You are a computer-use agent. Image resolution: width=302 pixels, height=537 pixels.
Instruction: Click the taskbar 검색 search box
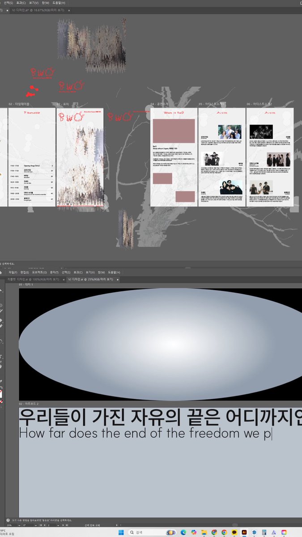tap(153, 532)
